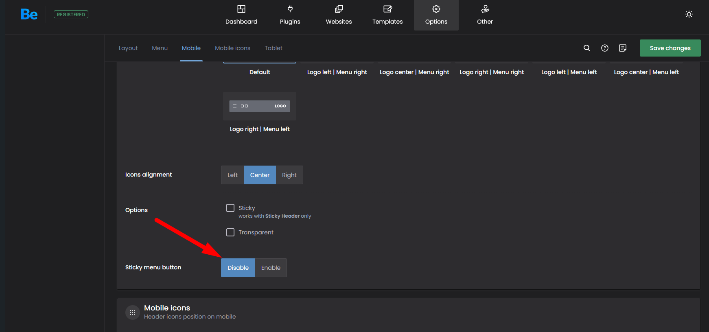Choose Logo center | Menu right layout
The width and height of the screenshot is (709, 332).
[x=414, y=72]
